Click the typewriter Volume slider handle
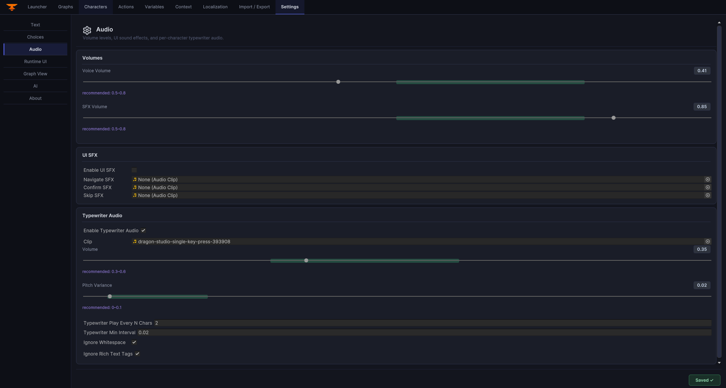The height and width of the screenshot is (388, 726). pyautogui.click(x=306, y=260)
